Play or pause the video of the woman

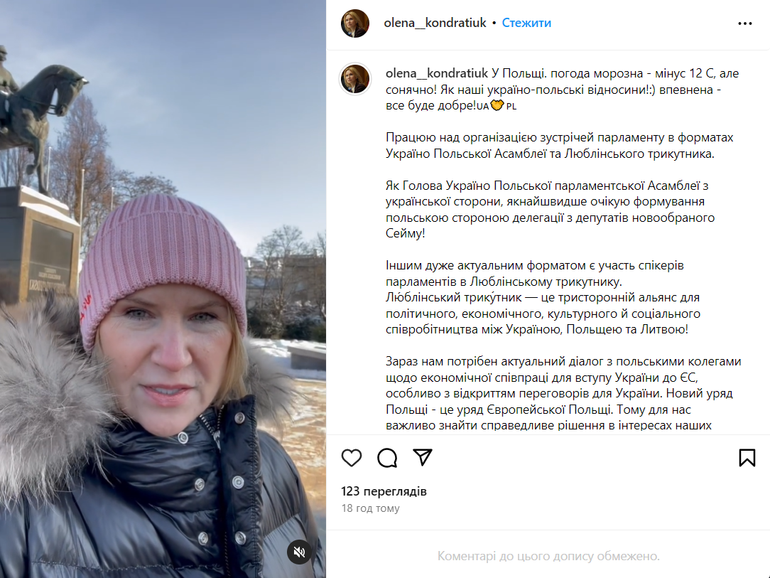pyautogui.click(x=163, y=289)
